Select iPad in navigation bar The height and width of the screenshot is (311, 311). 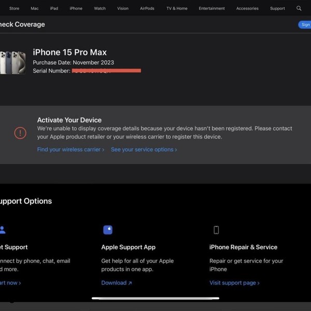click(54, 8)
